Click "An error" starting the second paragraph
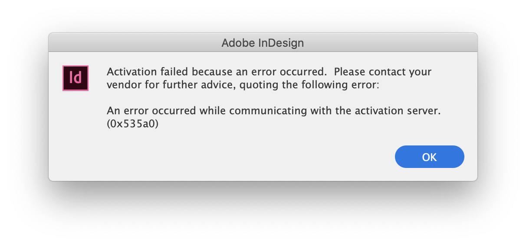The height and width of the screenshot is (245, 526). [128, 111]
